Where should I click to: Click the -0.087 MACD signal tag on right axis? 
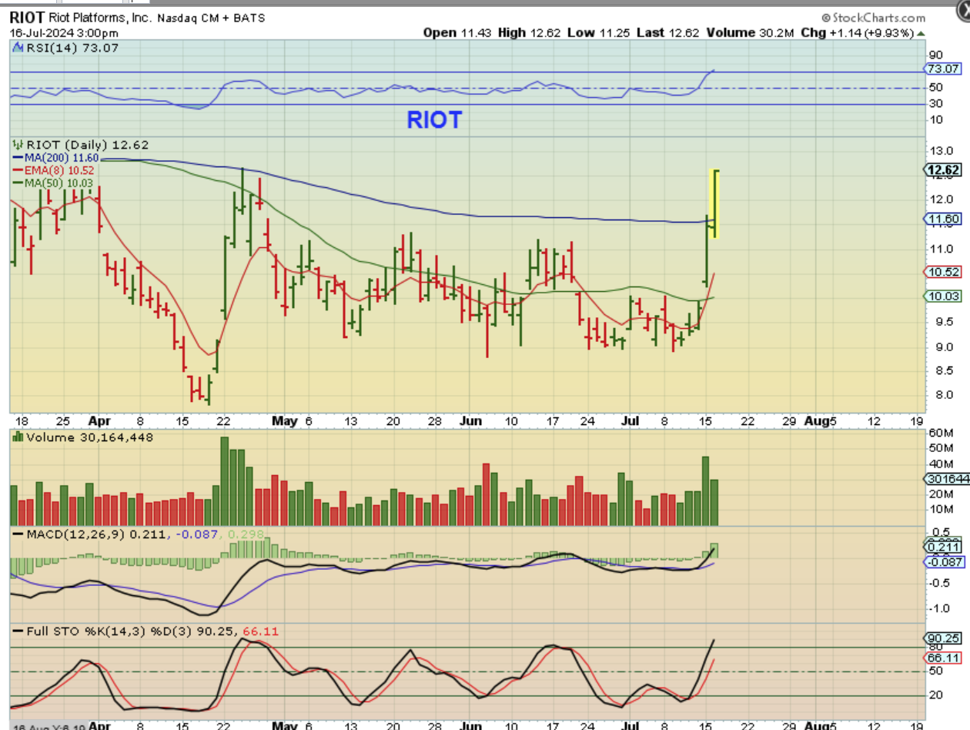coord(945,562)
